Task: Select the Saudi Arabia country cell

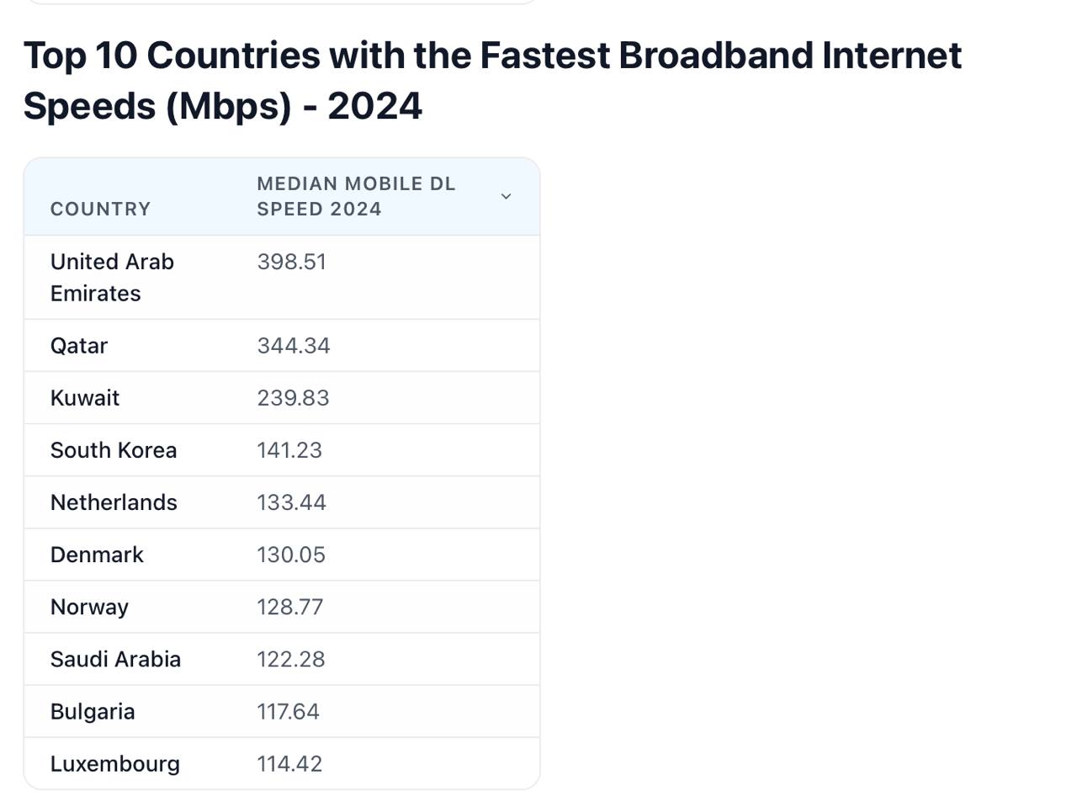Action: tap(115, 659)
